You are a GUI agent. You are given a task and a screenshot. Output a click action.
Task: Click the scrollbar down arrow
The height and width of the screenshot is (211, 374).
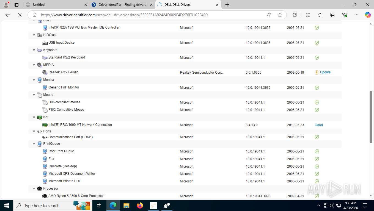click(x=371, y=195)
